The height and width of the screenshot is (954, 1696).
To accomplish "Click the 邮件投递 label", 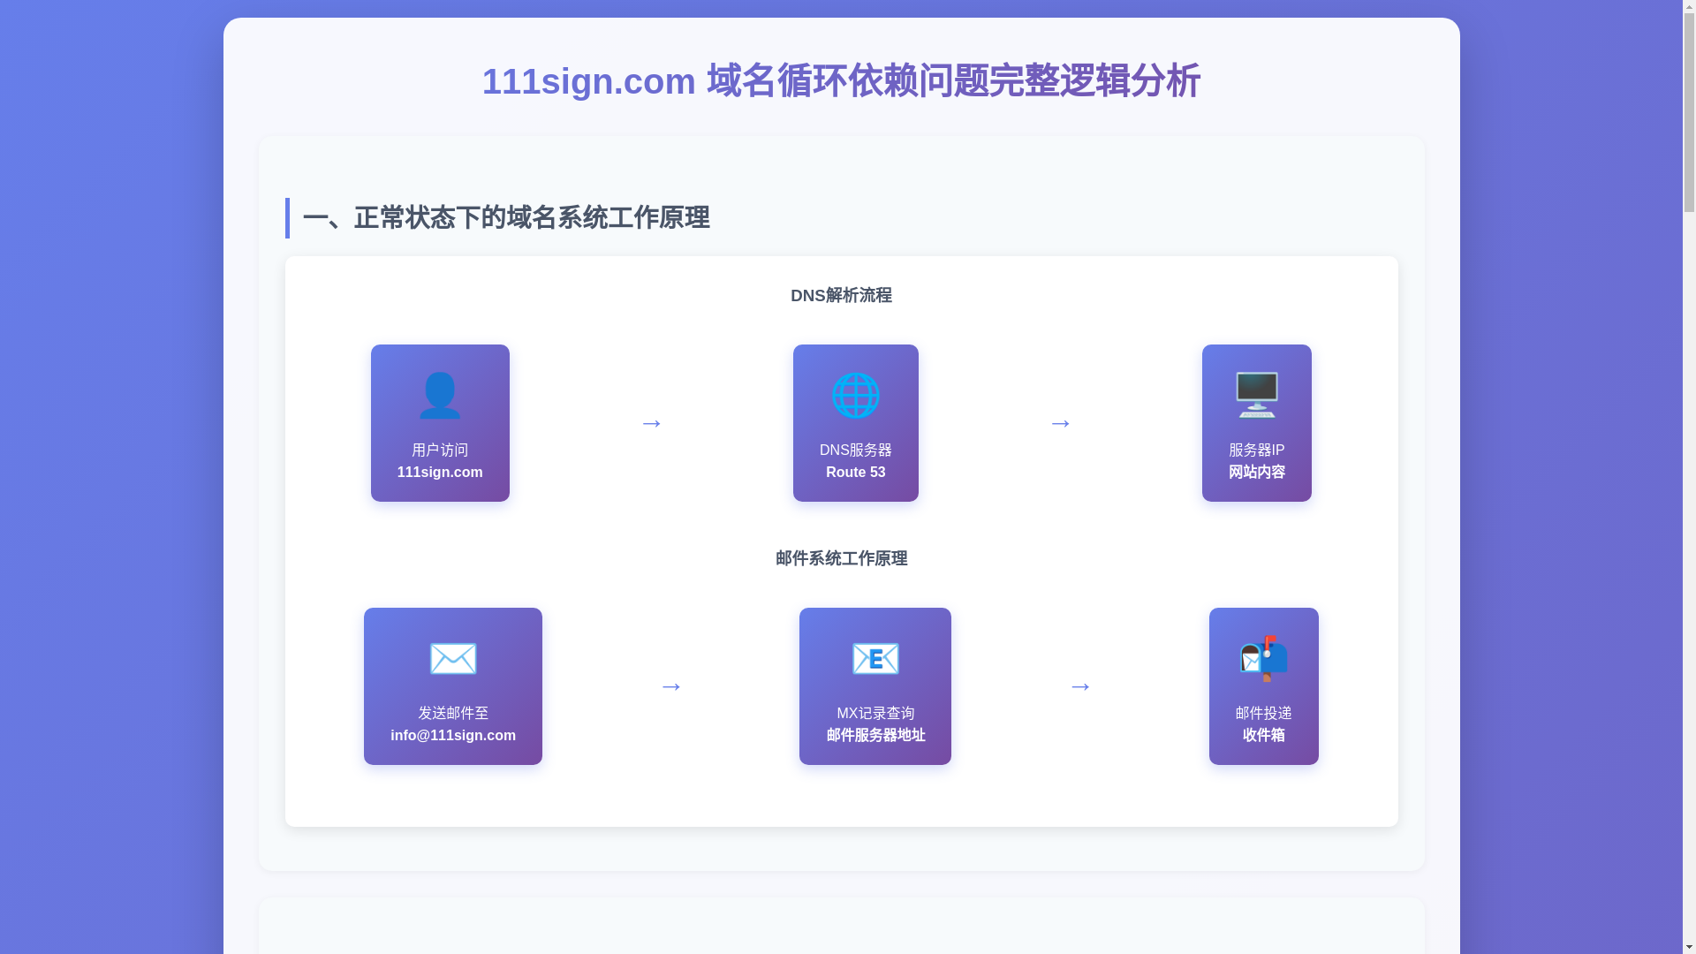I will [x=1263, y=714].
